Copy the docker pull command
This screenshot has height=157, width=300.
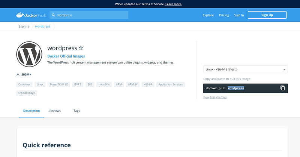pyautogui.click(x=283, y=88)
